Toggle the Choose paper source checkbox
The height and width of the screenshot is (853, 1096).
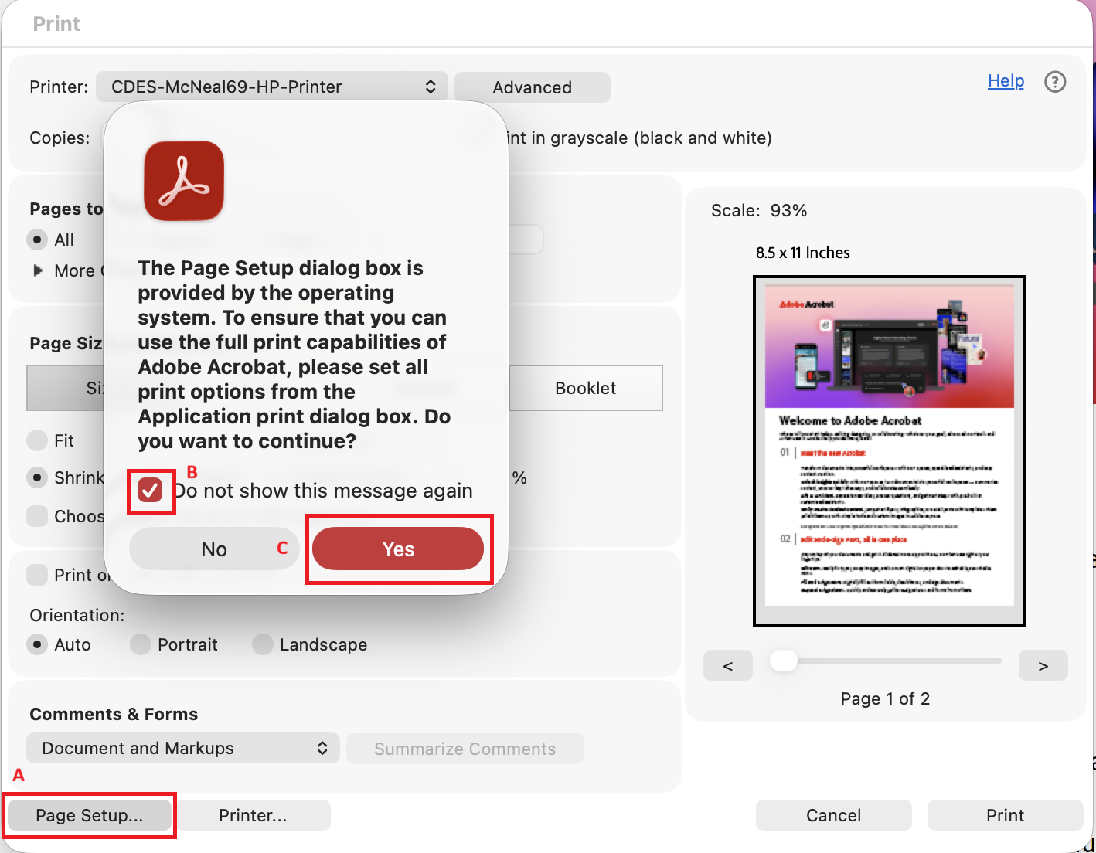[37, 516]
